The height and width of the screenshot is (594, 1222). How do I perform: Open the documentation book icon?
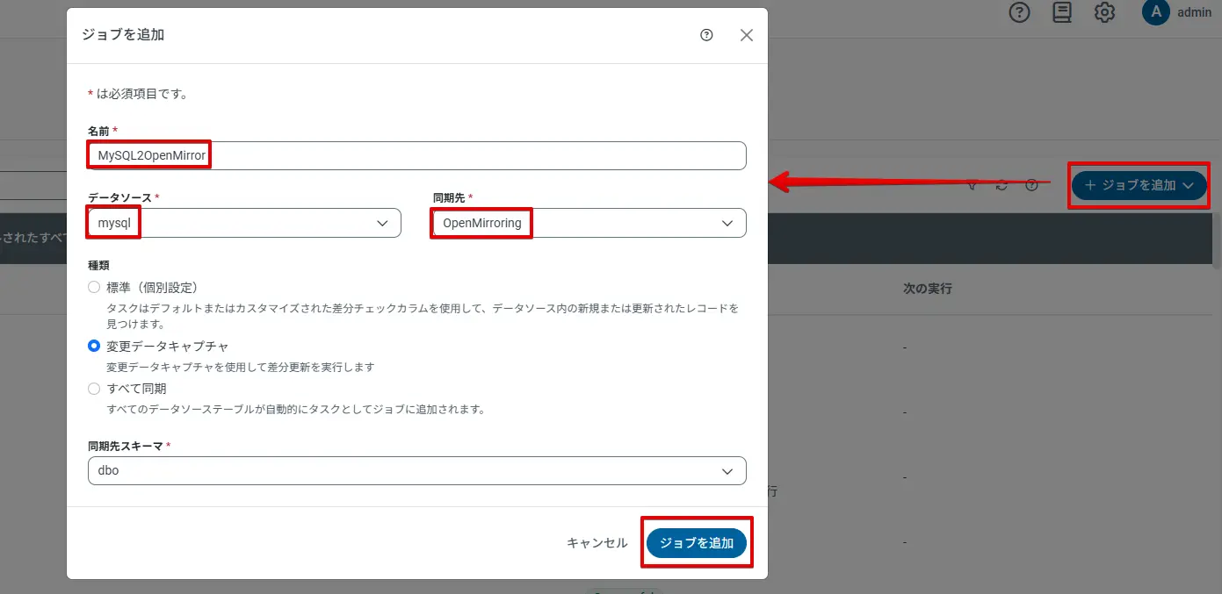[x=1062, y=13]
